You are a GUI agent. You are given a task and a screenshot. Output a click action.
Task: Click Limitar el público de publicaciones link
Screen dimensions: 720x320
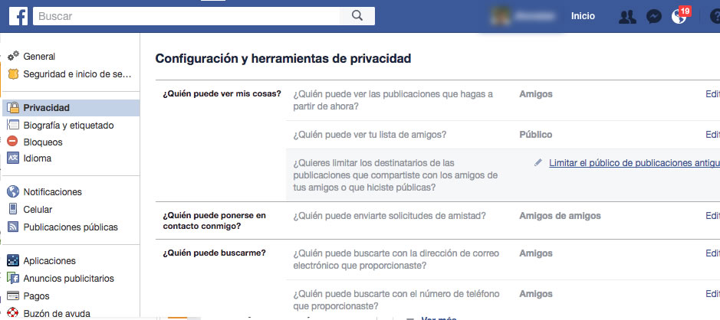pos(633,162)
